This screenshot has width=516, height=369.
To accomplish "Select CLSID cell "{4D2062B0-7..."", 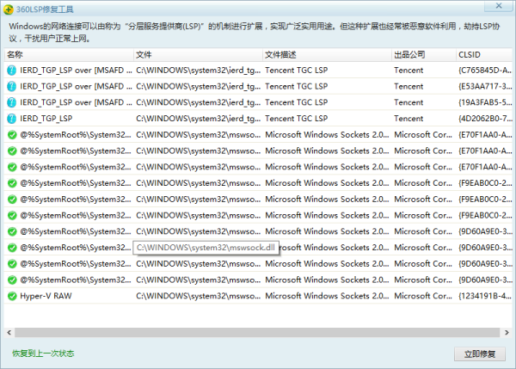I will [x=485, y=119].
